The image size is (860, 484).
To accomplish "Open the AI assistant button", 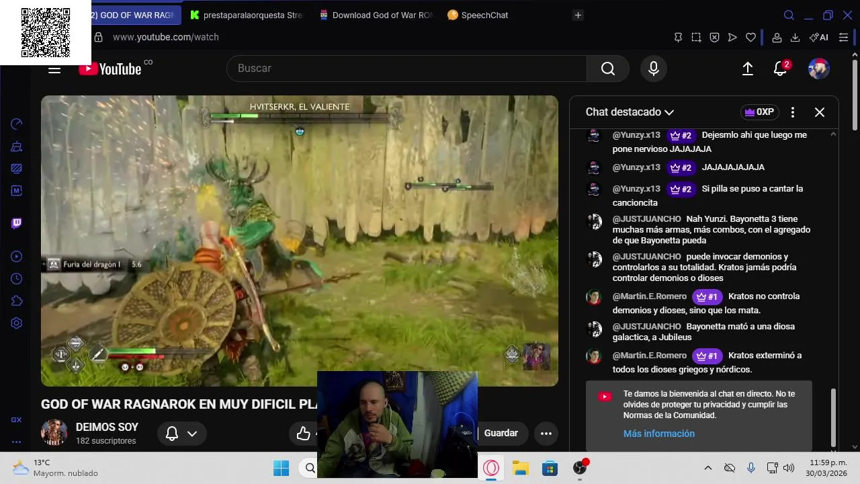I will [819, 37].
